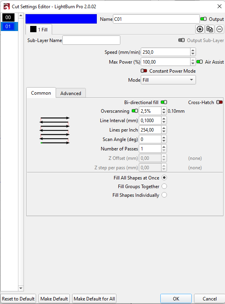Click the LightBurn app logo in title bar
The width and height of the screenshot is (225, 304).
[x=7, y=7]
